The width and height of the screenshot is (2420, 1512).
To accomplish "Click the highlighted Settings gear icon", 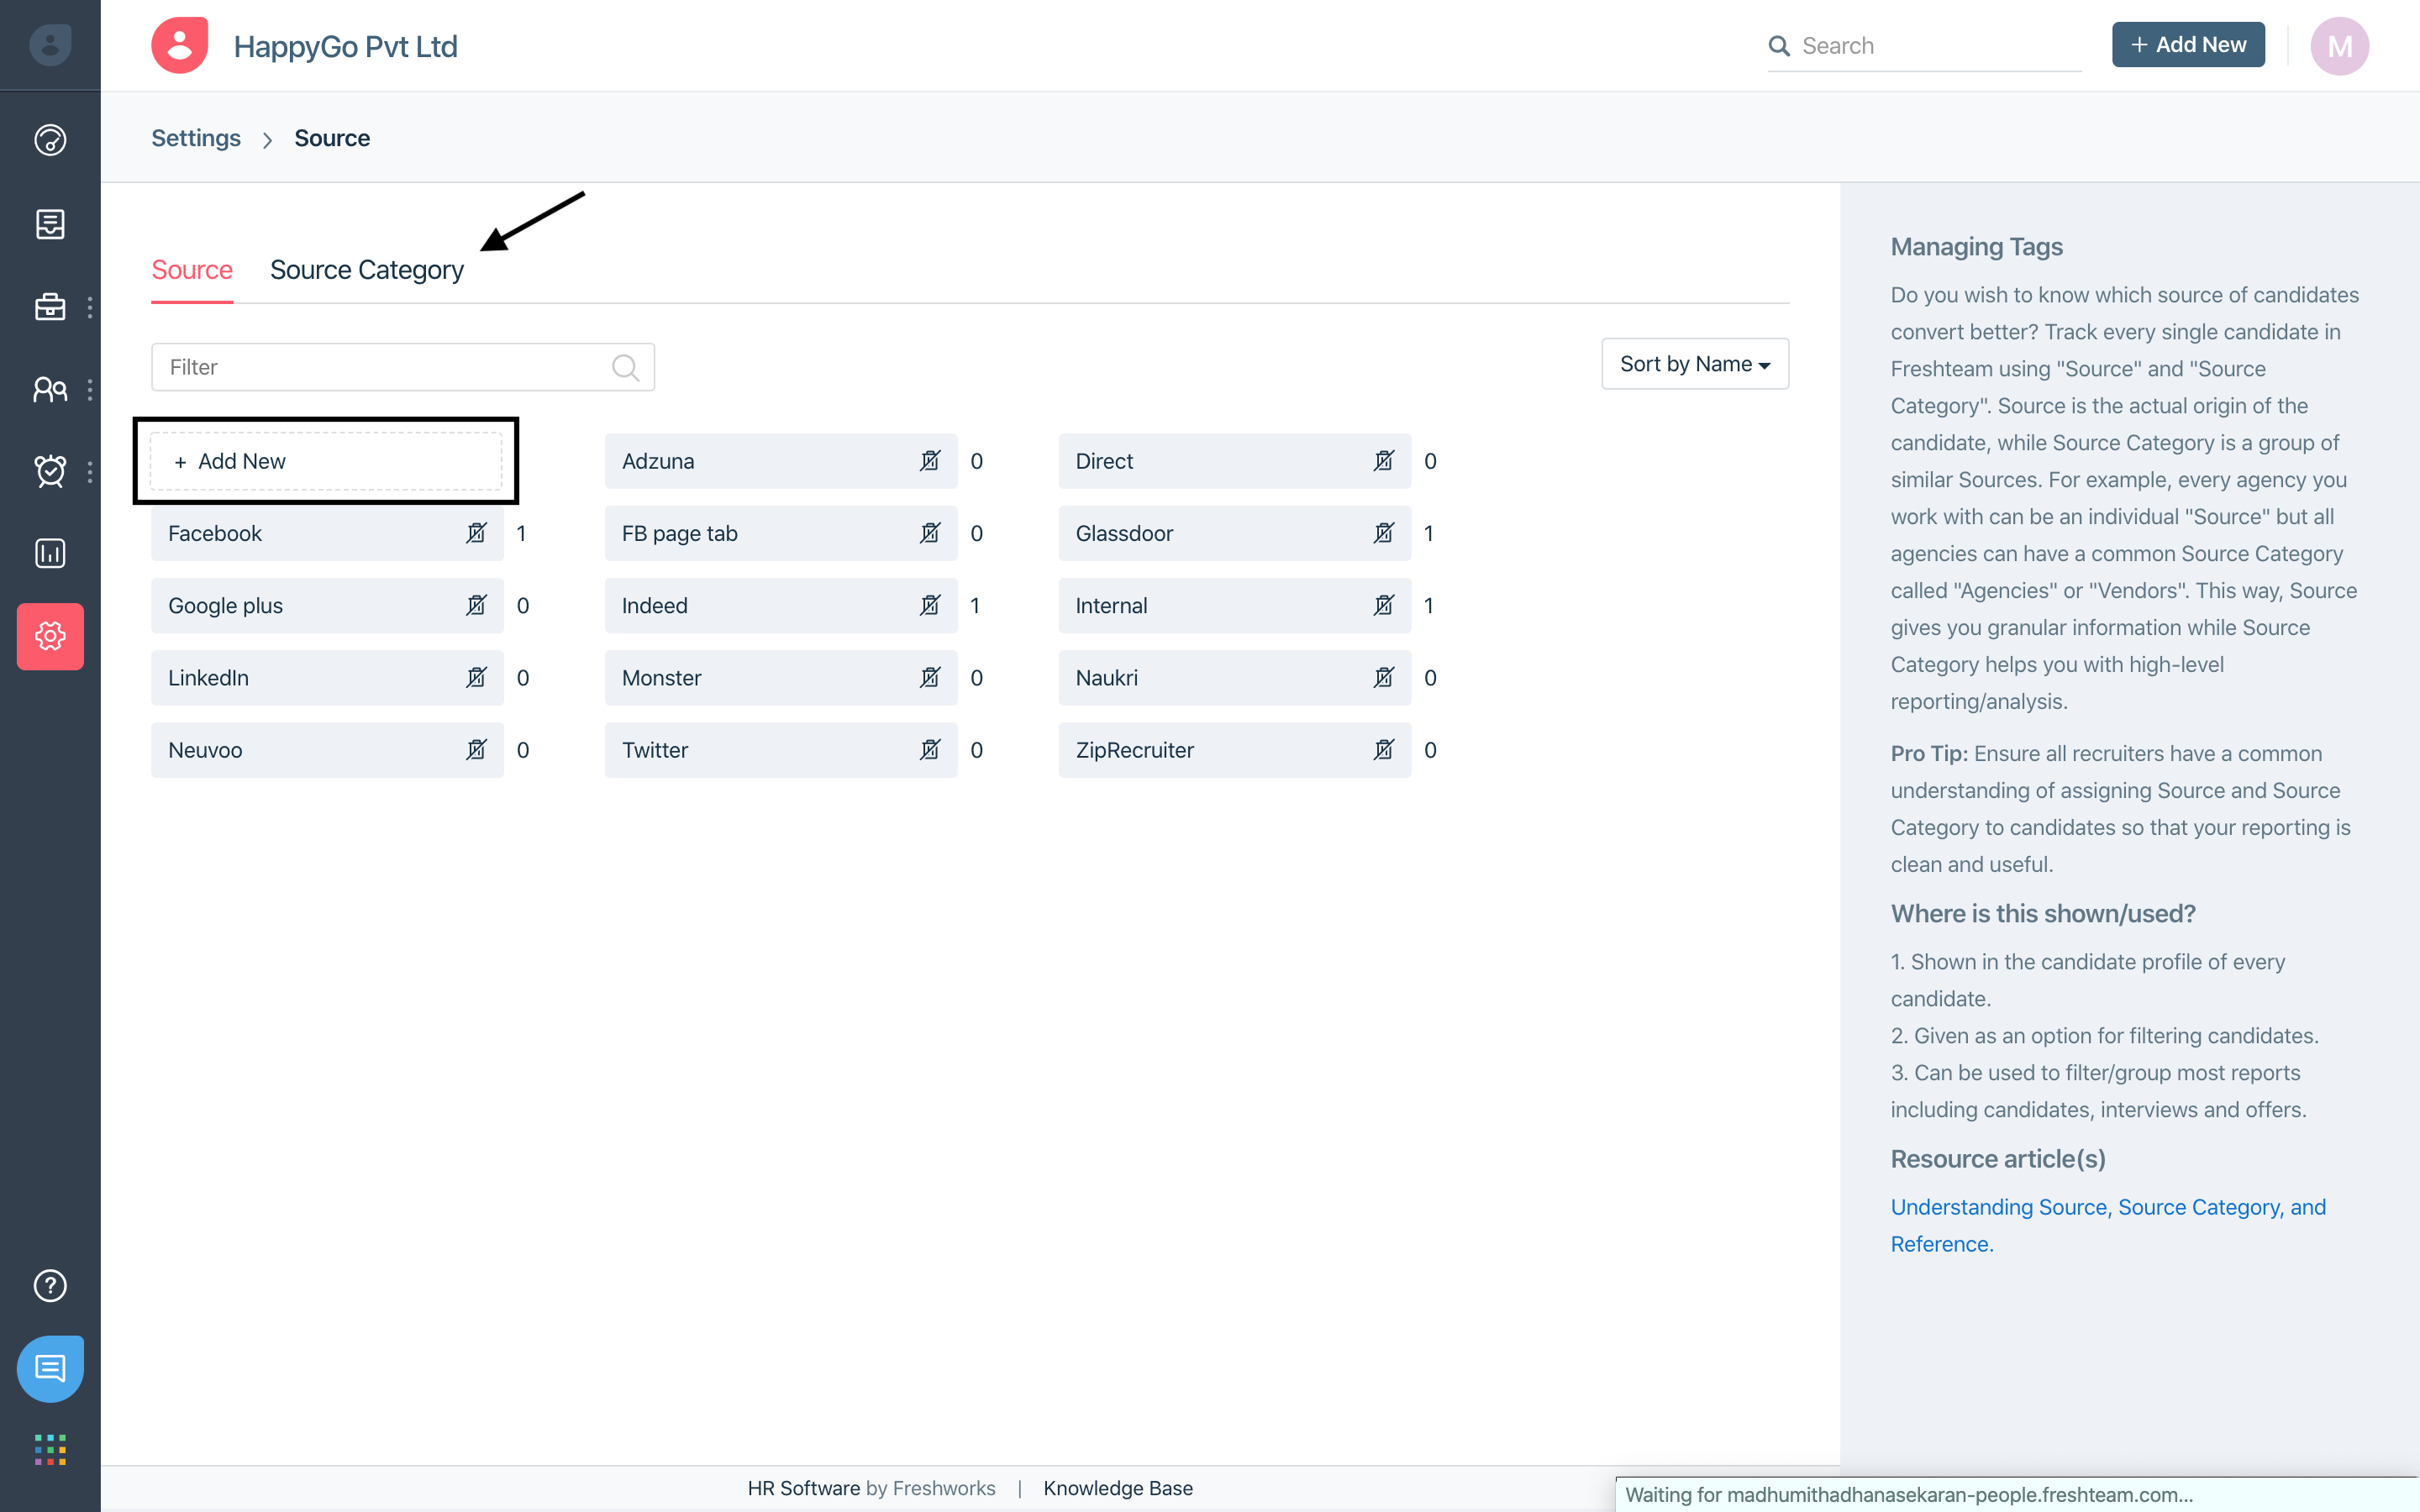I will 50,636.
